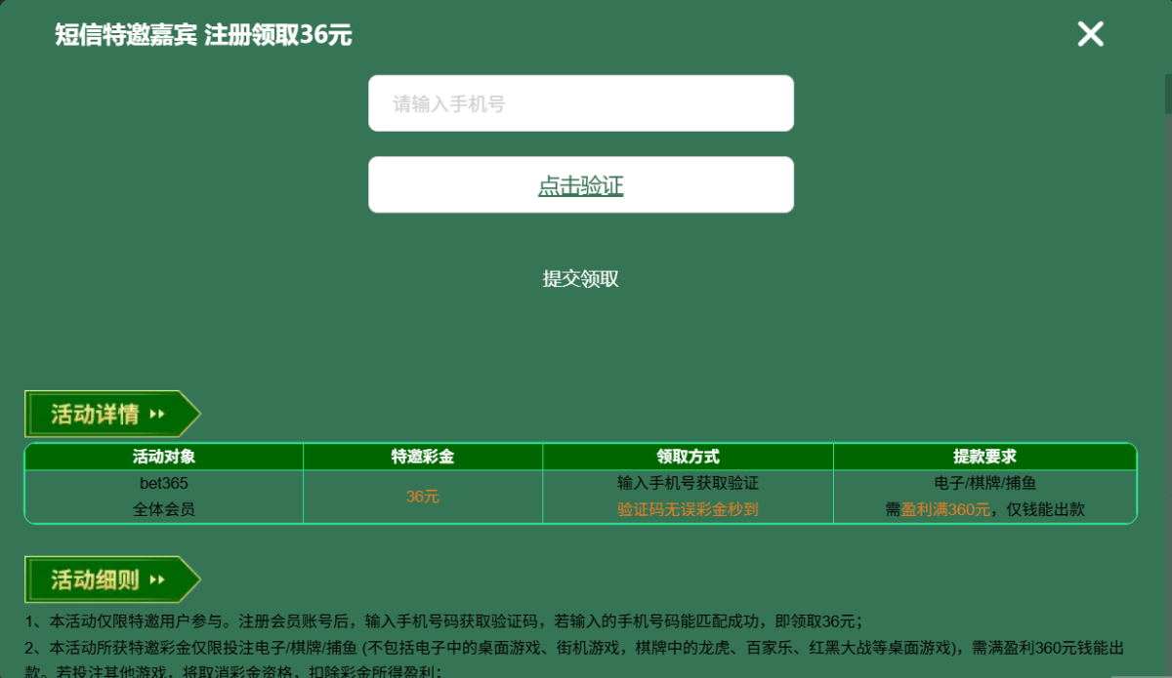This screenshot has height=678, width=1172.
Task: Click the 活动对象 table column header
Action: (x=164, y=457)
